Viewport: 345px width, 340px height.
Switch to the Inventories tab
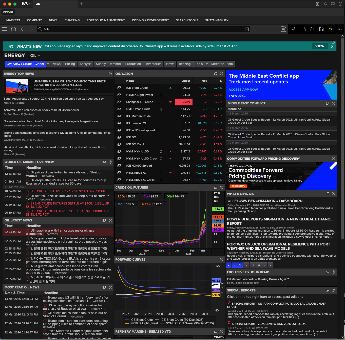click(153, 64)
